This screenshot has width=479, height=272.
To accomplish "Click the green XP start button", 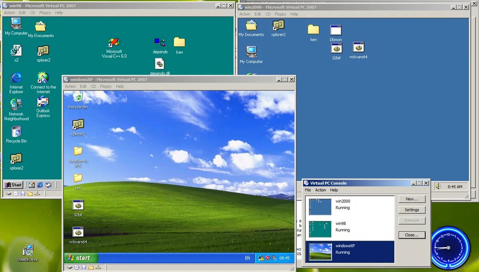I will (81, 258).
